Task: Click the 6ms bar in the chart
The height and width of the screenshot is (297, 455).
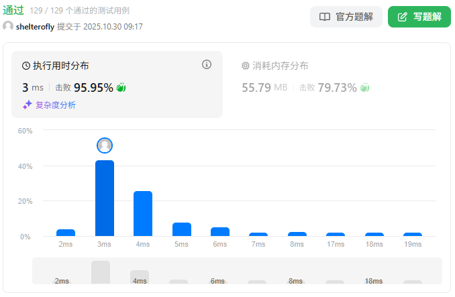Action: coord(220,232)
